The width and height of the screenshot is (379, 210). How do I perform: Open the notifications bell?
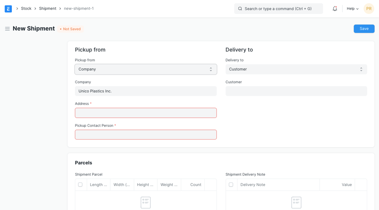[x=335, y=8]
